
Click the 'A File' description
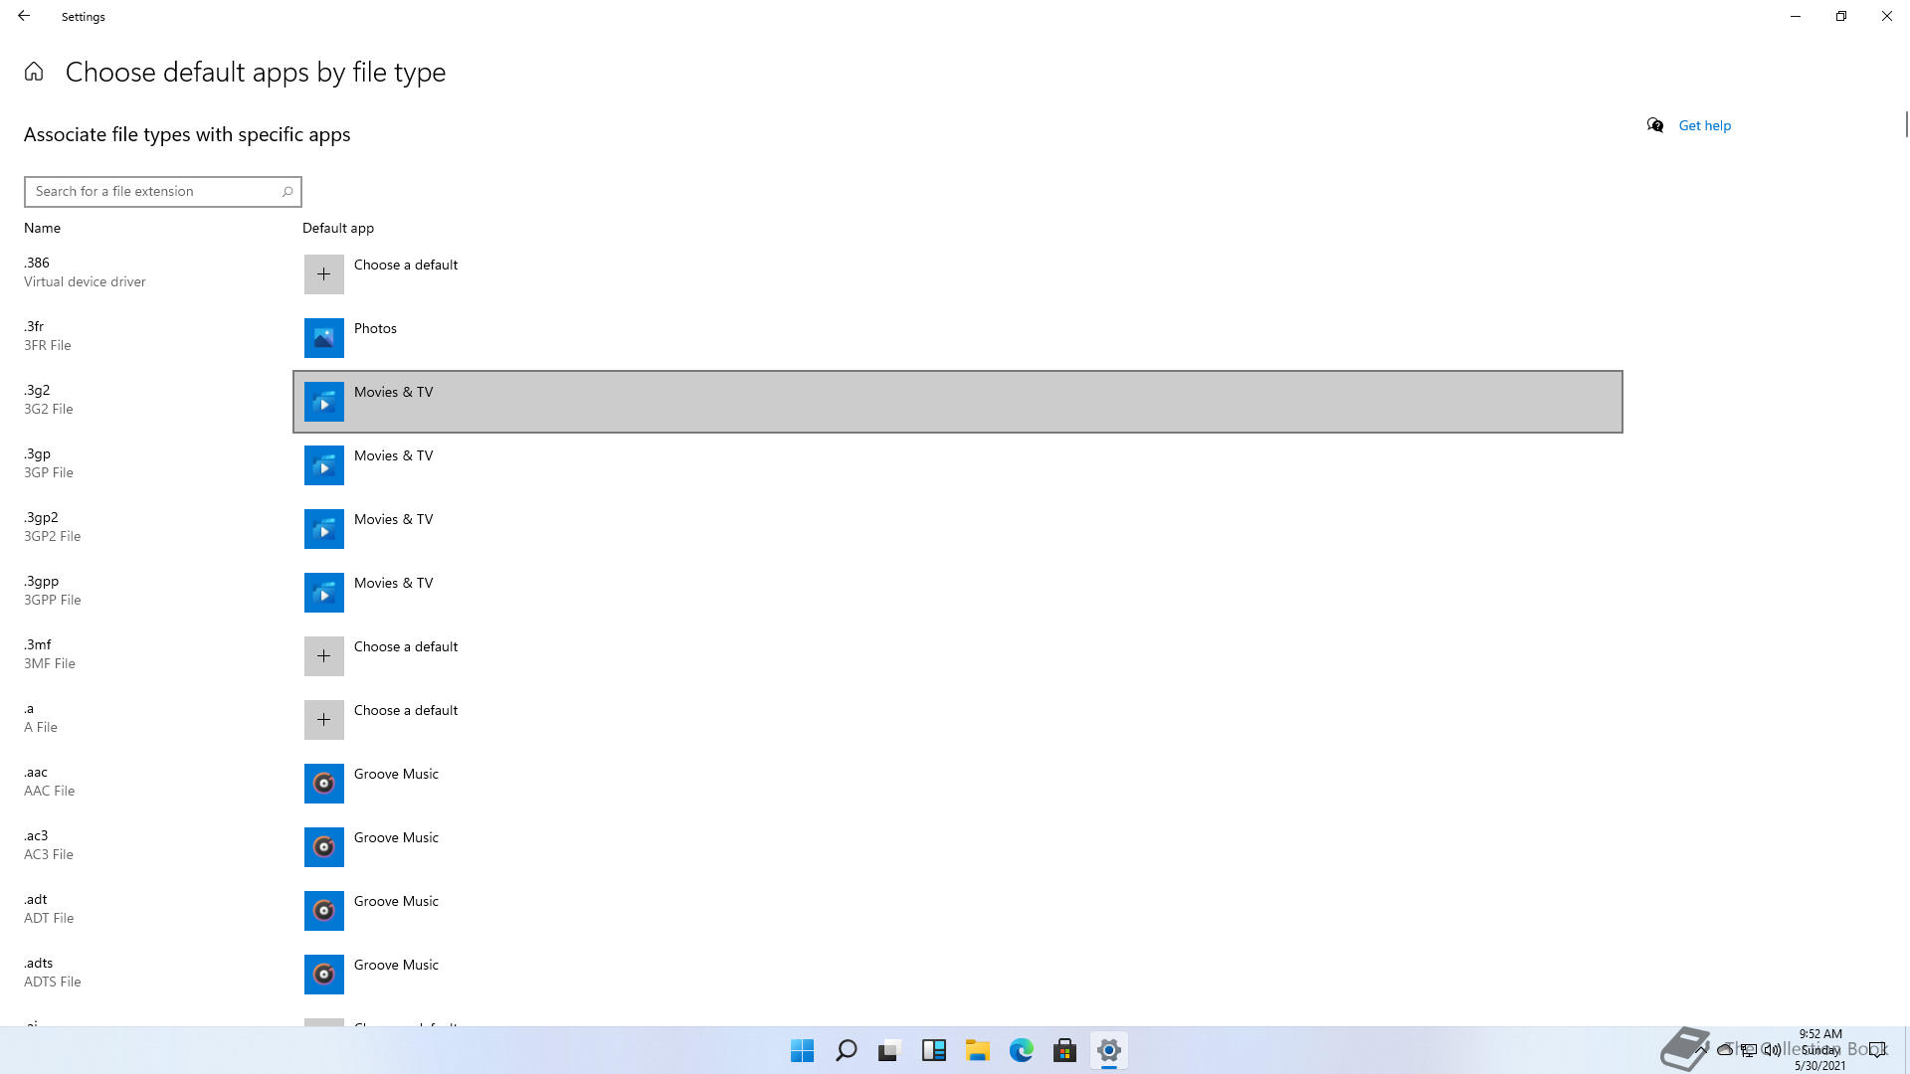41,727
